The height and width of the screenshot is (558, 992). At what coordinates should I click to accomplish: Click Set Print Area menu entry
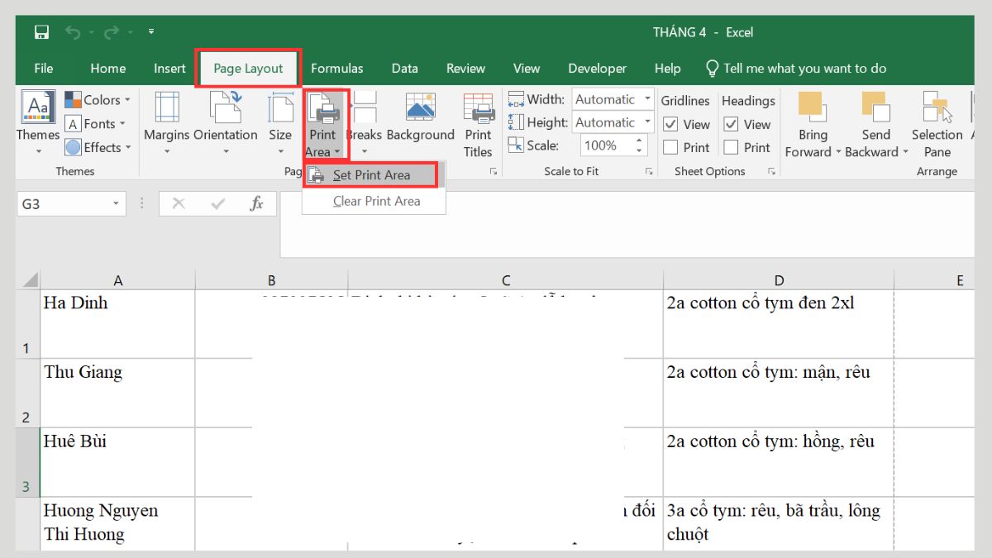[x=371, y=174]
